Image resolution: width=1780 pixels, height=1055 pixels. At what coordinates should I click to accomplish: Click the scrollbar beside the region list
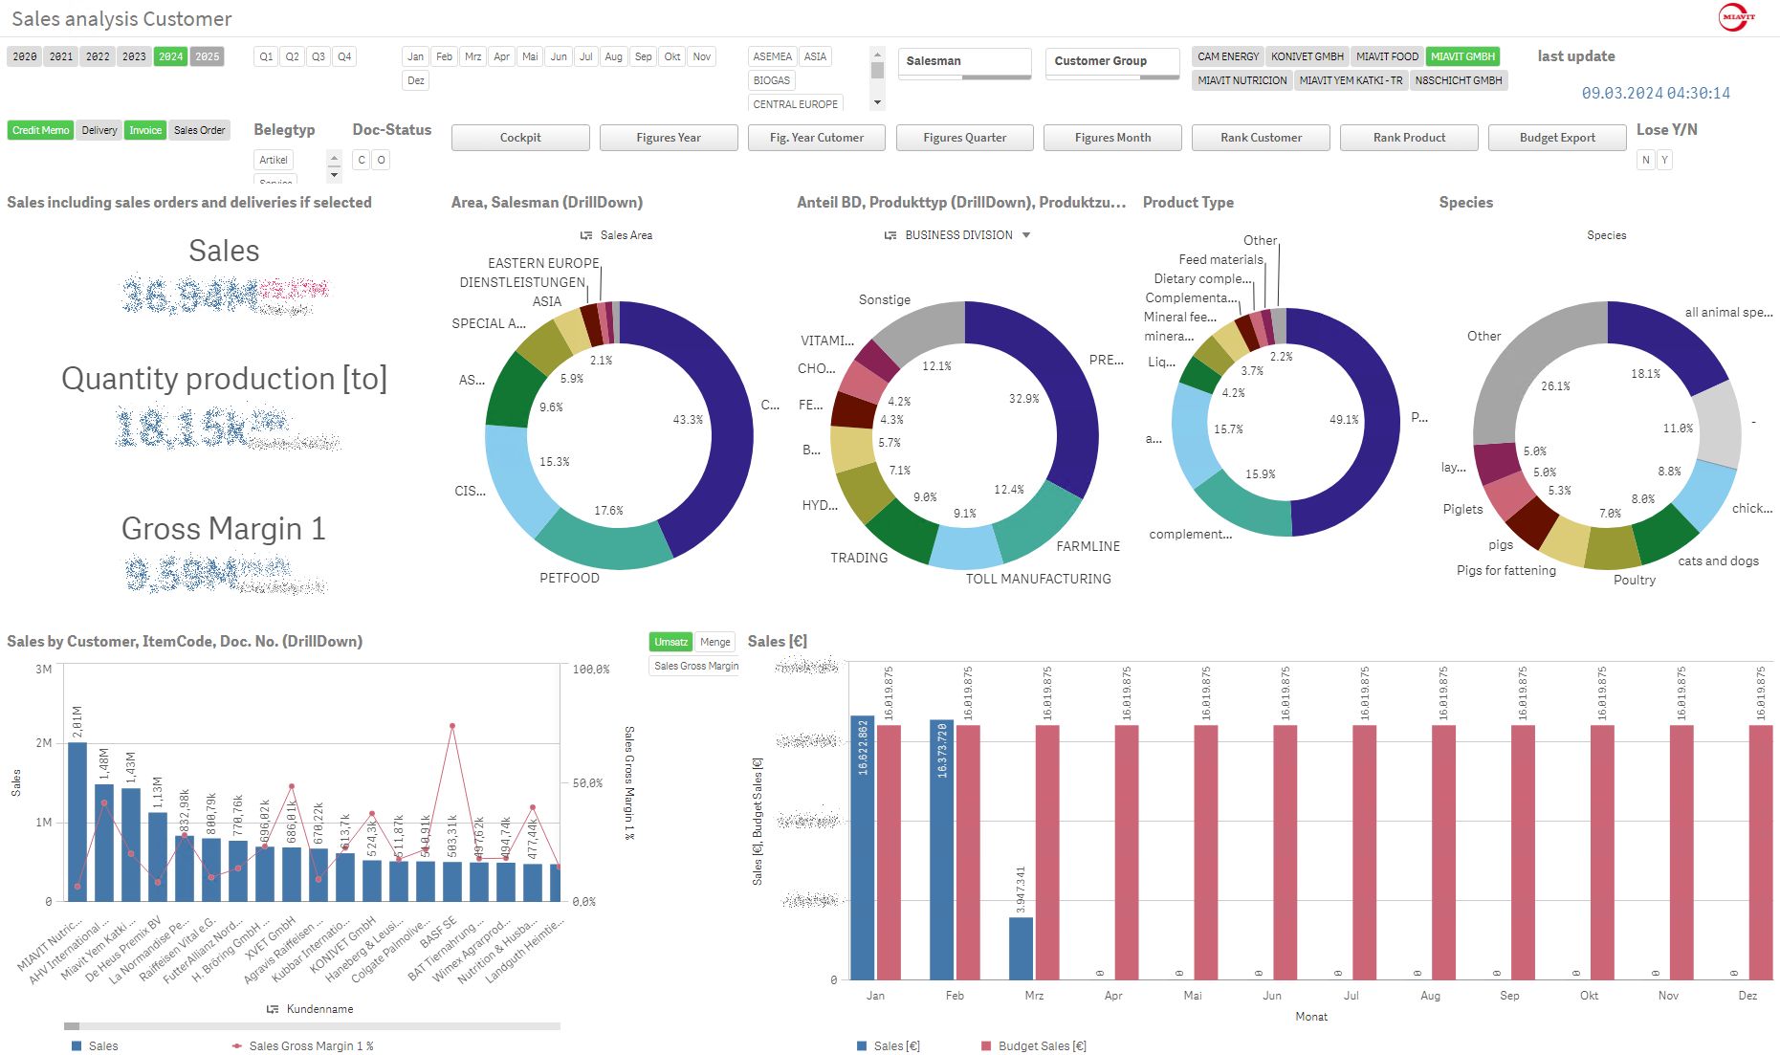coord(877,69)
